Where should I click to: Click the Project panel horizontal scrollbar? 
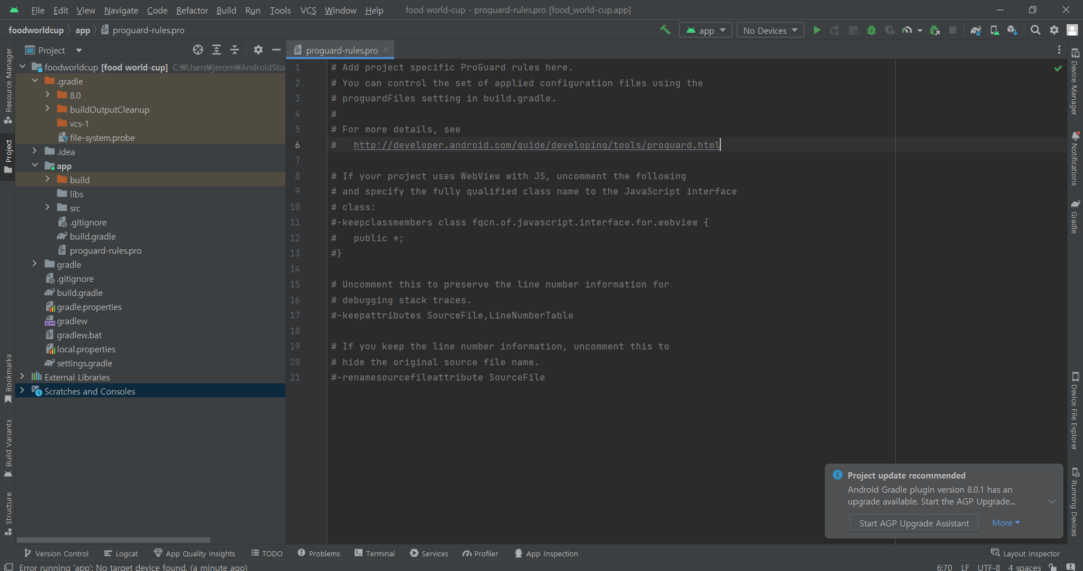pyautogui.click(x=113, y=540)
